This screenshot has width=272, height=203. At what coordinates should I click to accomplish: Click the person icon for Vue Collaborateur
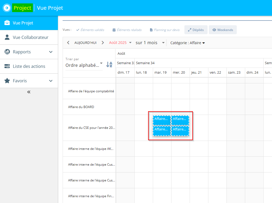click(7, 37)
